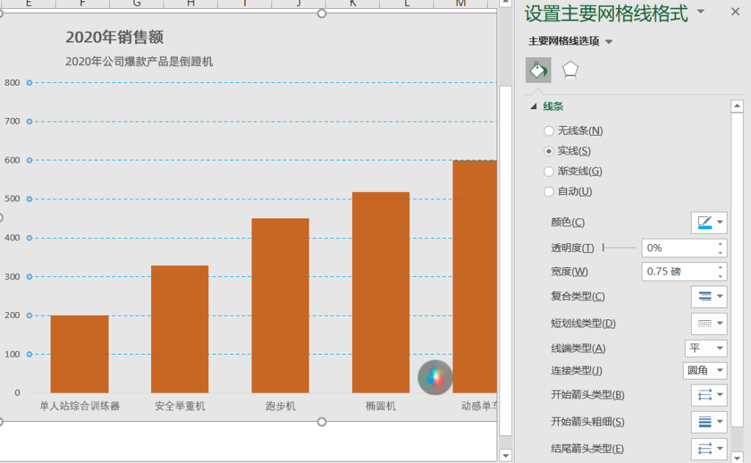Select the 自动 (Automatic) line radio button
This screenshot has width=751, height=463.
549,192
